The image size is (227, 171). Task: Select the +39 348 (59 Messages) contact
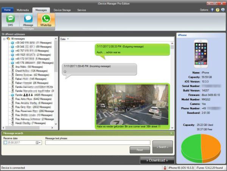[33, 47]
